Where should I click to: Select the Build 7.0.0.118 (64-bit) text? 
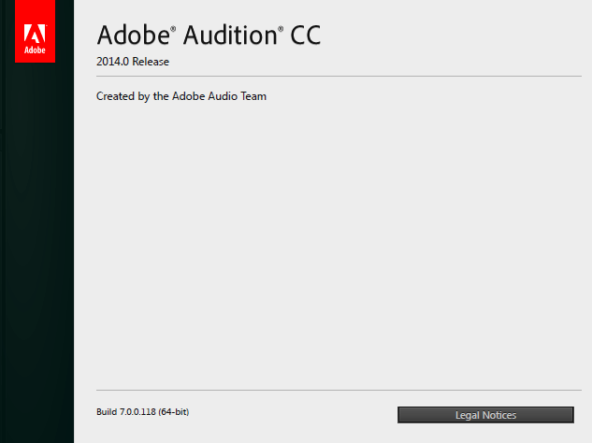143,411
